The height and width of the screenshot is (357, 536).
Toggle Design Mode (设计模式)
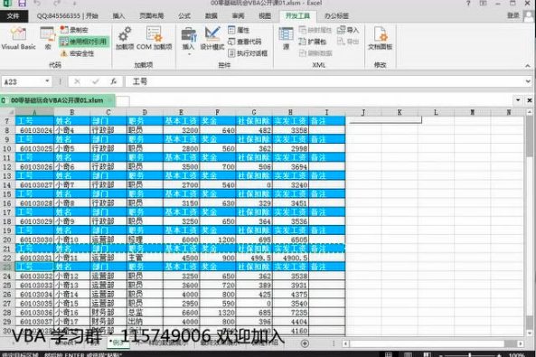point(212,38)
